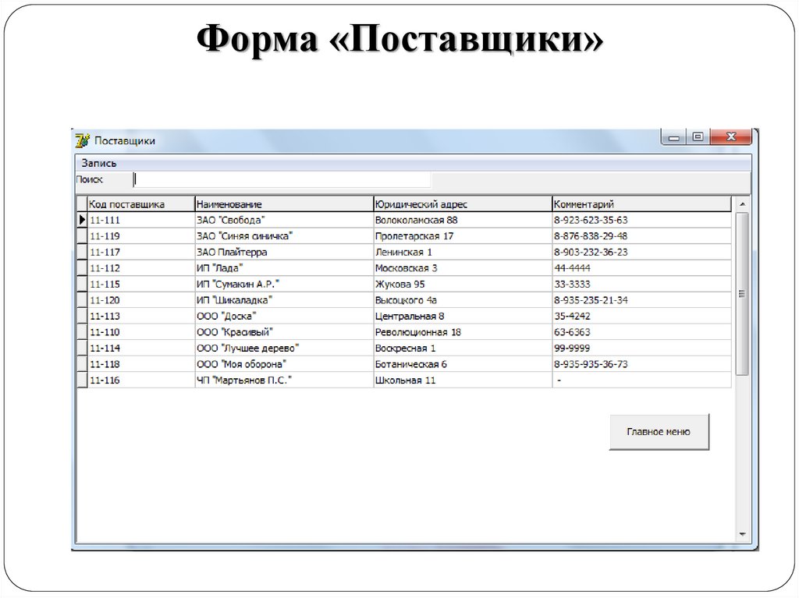The width and height of the screenshot is (799, 598).
Task: Select the ИП "Лада" supplier row
Action: pyautogui.click(x=234, y=267)
